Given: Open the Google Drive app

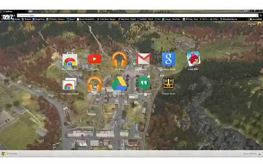Looking at the screenshot, I should (119, 84).
